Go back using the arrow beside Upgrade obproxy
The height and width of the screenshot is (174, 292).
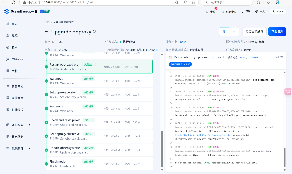coord(46,32)
